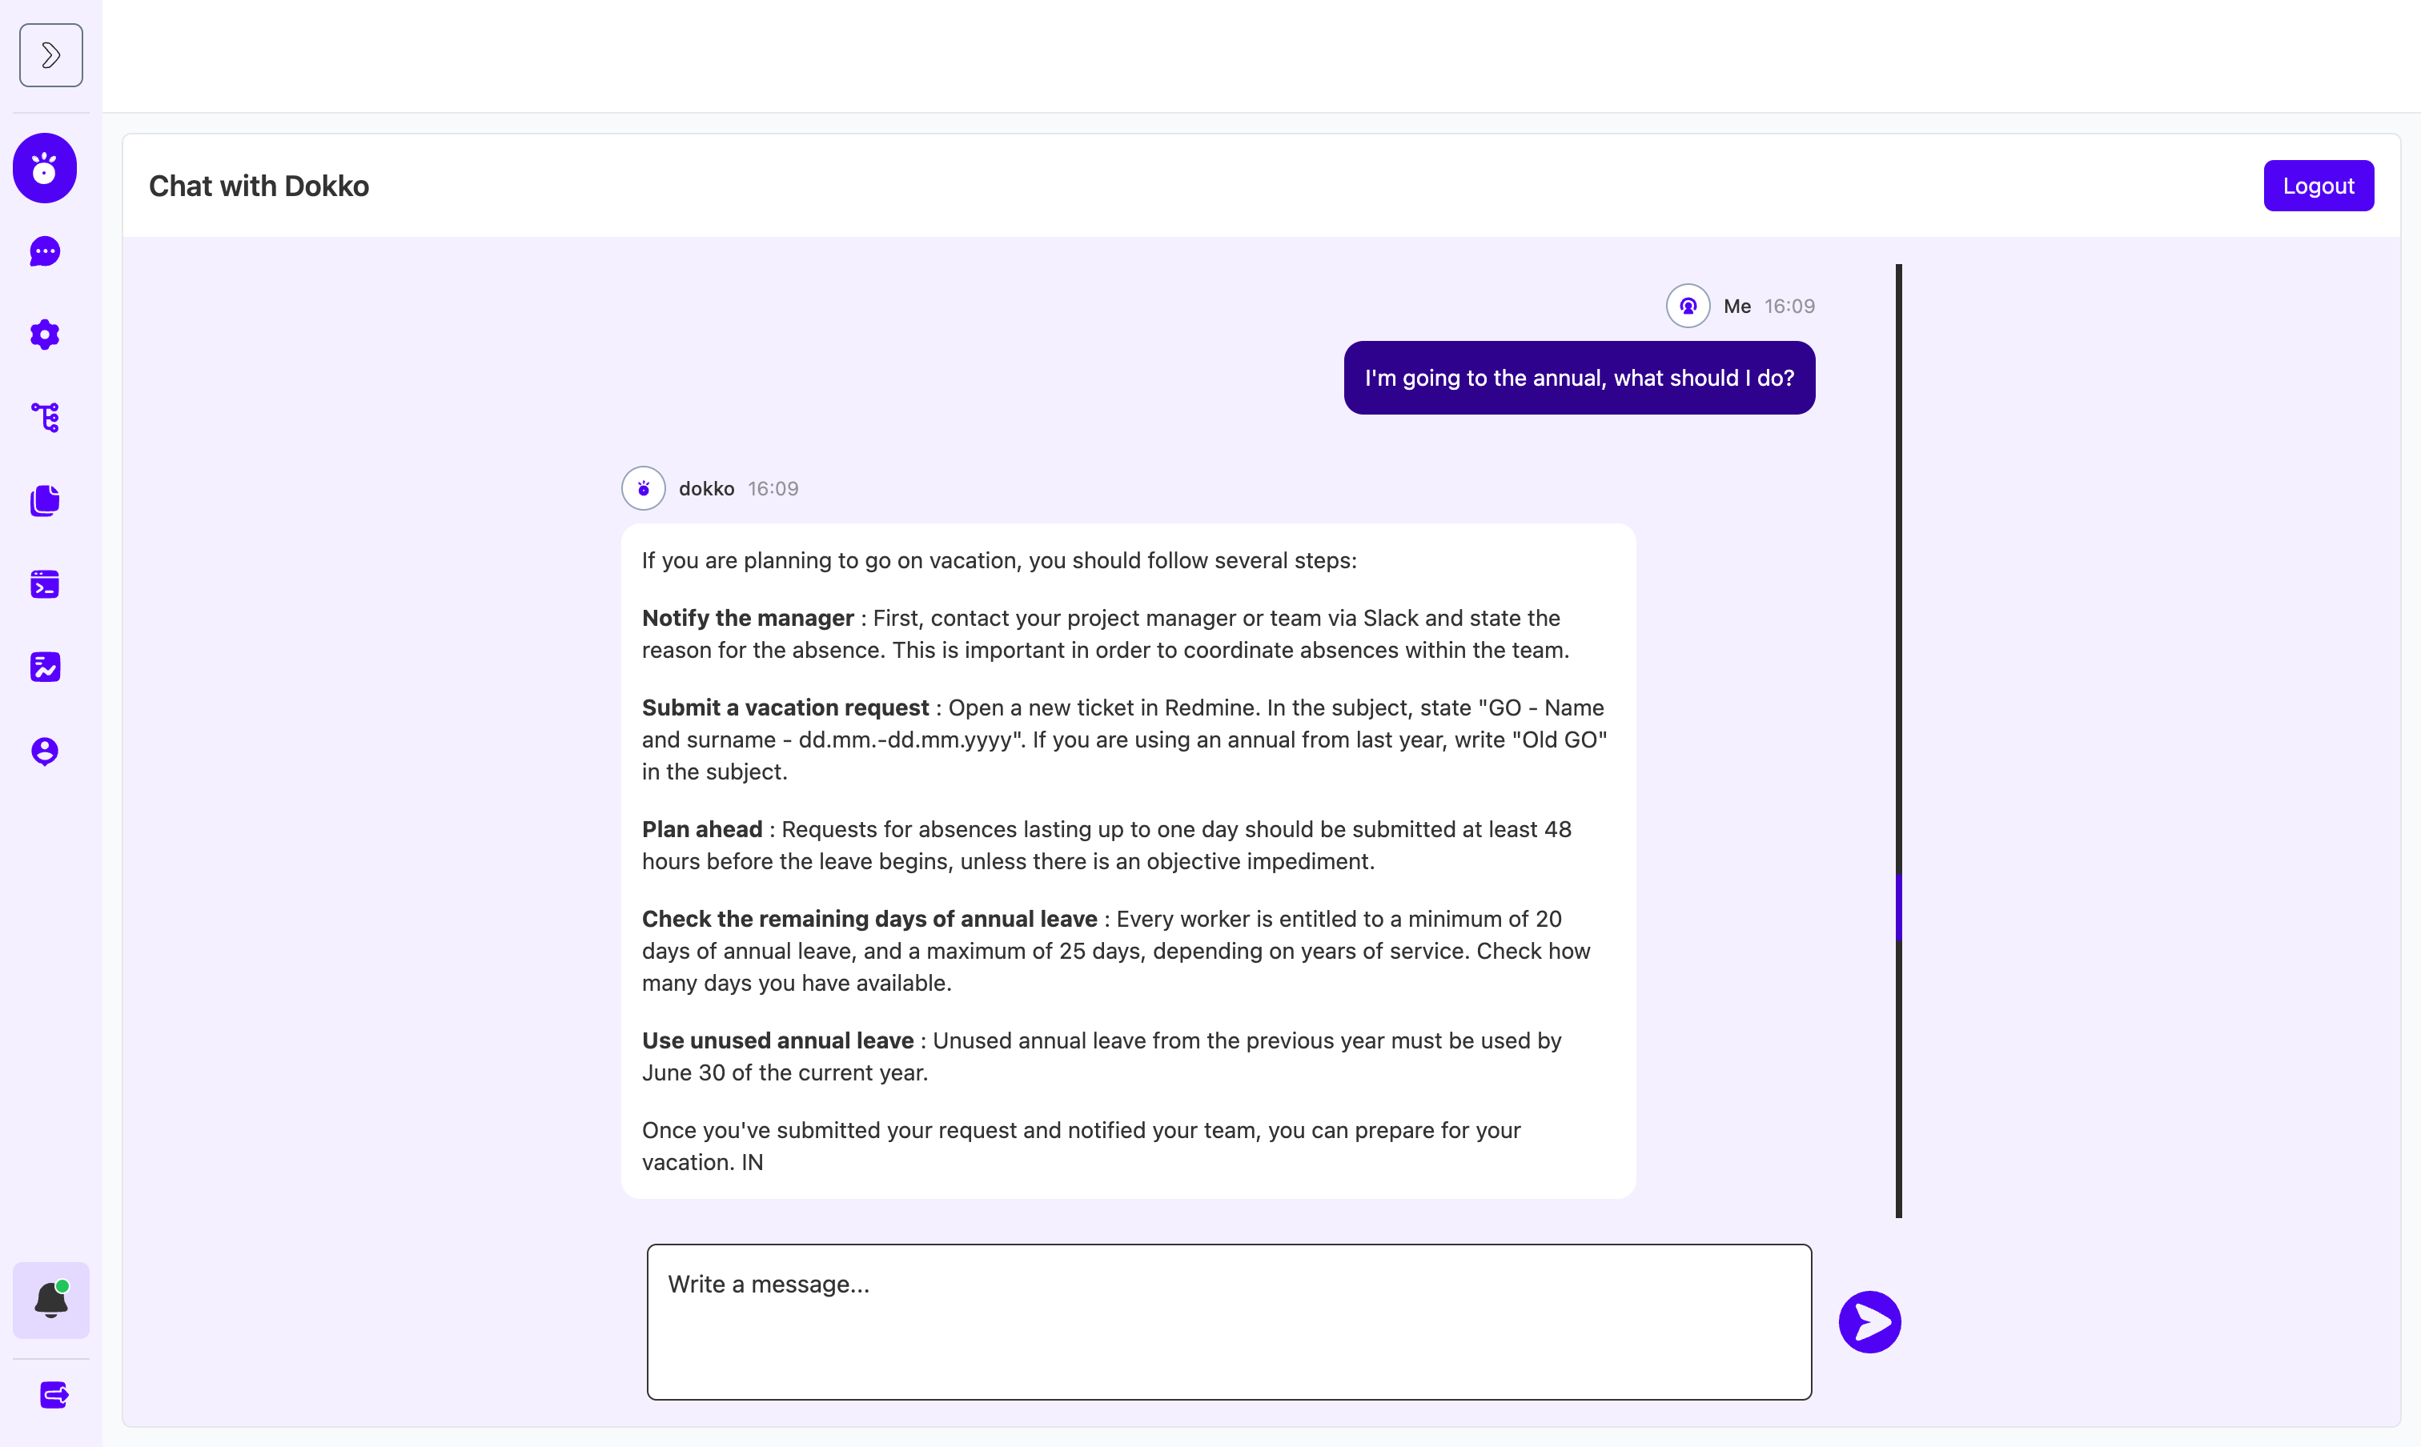2421x1447 pixels.
Task: Open the workflow tree icon in sidebar
Action: click(x=45, y=417)
